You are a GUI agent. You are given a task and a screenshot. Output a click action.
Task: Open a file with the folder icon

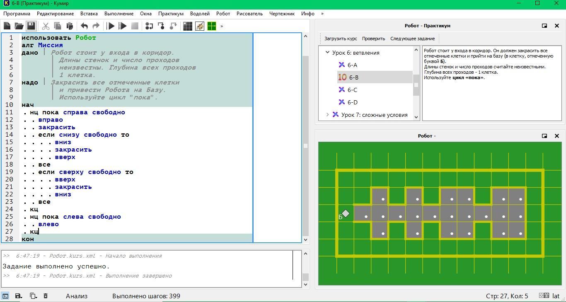19,26
